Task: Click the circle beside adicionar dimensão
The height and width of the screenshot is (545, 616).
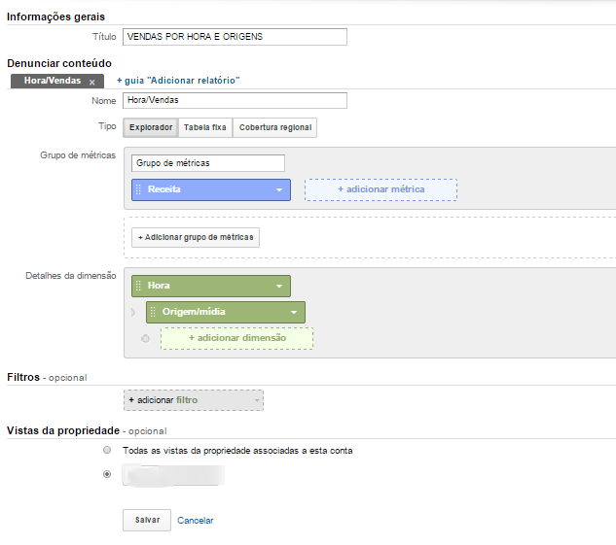Action: click(145, 338)
